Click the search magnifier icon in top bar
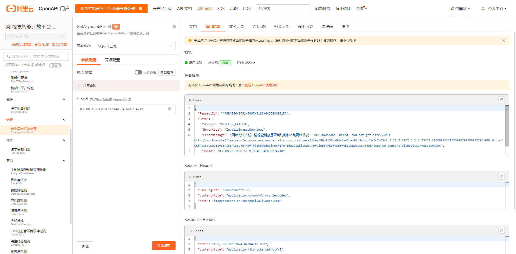 pyautogui.click(x=261, y=8)
